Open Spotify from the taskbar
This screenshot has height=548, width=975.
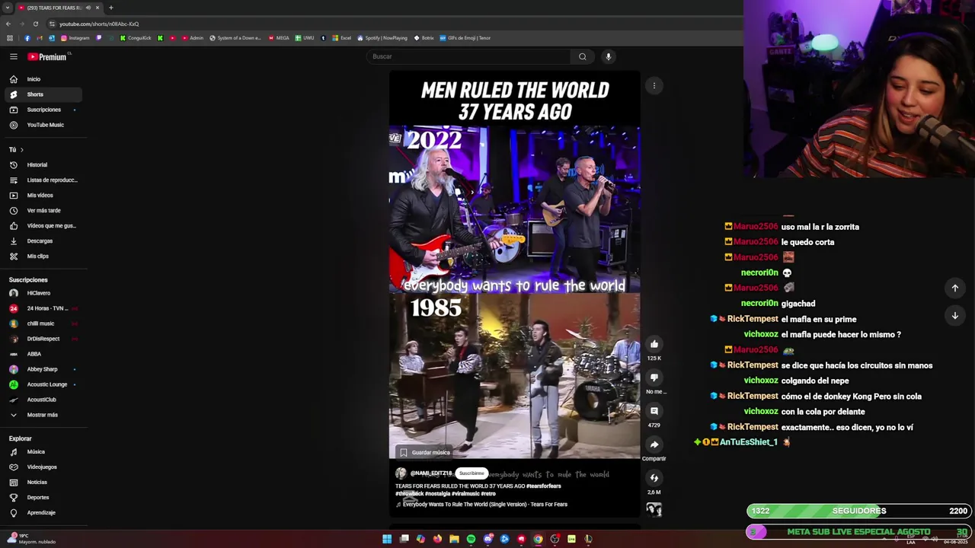tap(471, 539)
